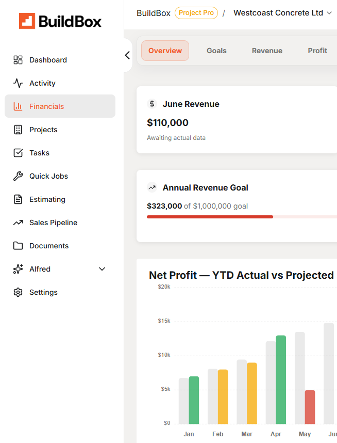Click the $15k axis label
The image size is (337, 443).
point(164,321)
